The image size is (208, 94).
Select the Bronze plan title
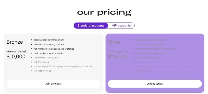tap(15, 42)
